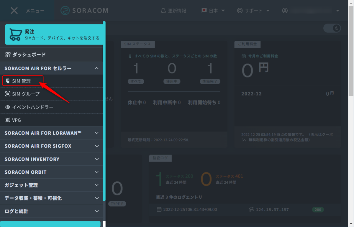Click the user profile icon
354x227 pixels.
[285, 11]
